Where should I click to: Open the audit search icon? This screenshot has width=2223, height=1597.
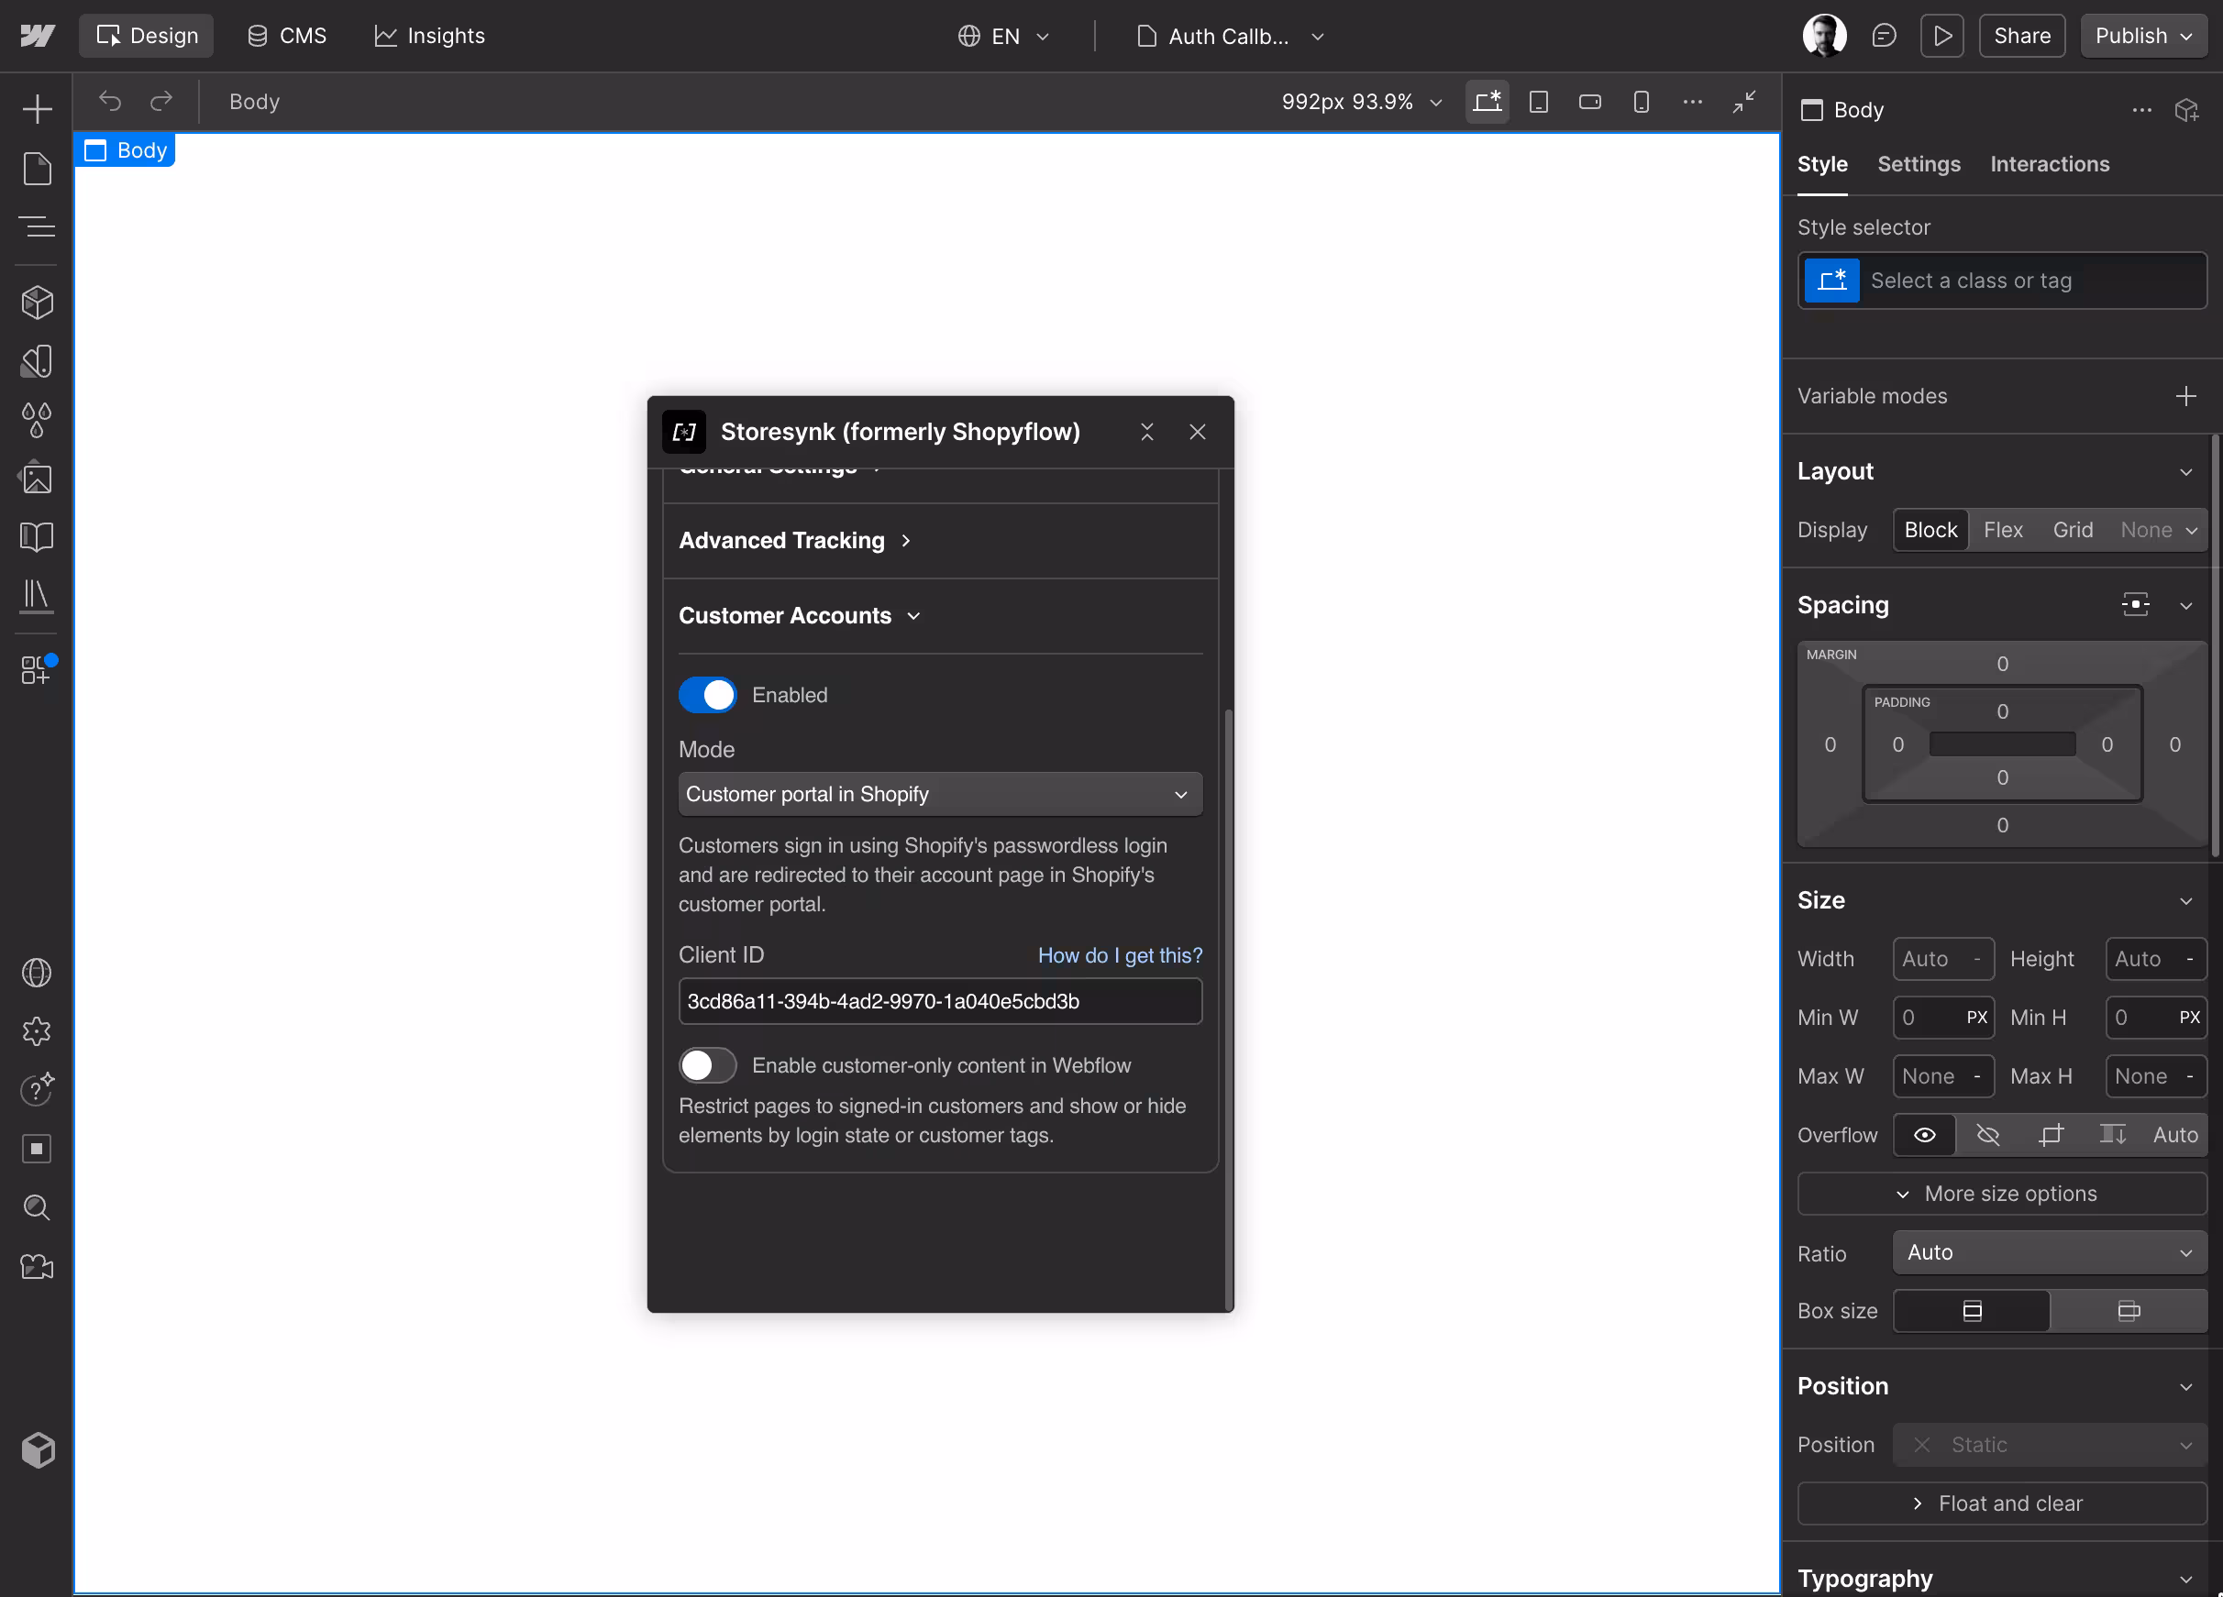pyautogui.click(x=37, y=1207)
